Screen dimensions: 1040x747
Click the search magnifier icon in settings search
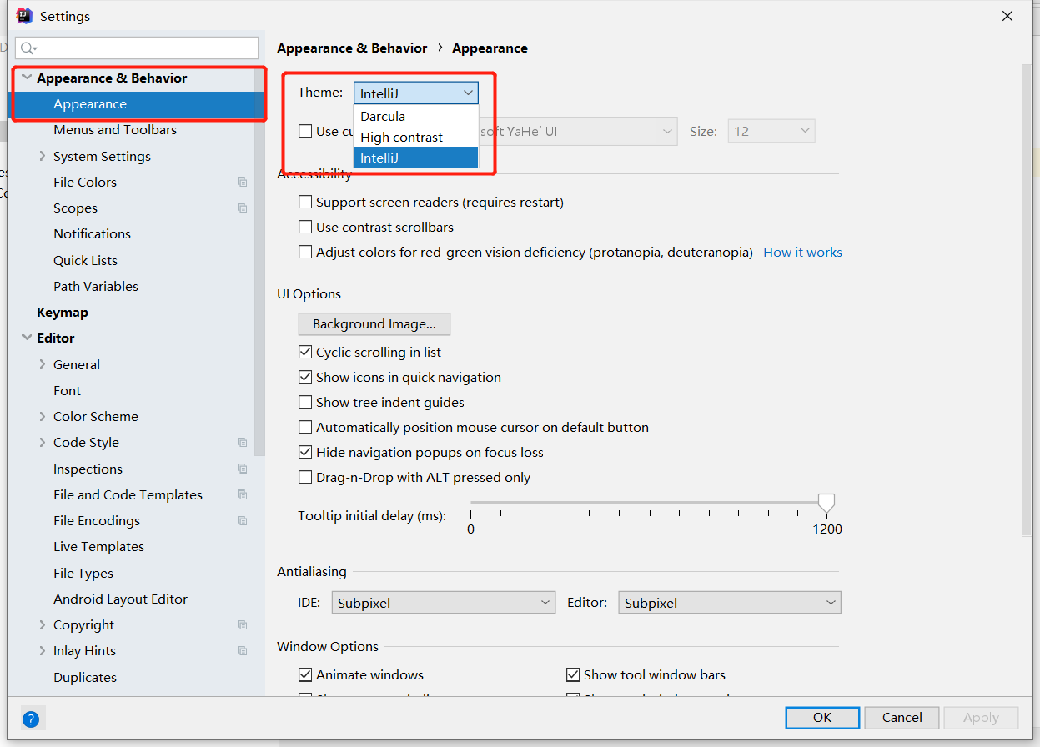pos(28,48)
